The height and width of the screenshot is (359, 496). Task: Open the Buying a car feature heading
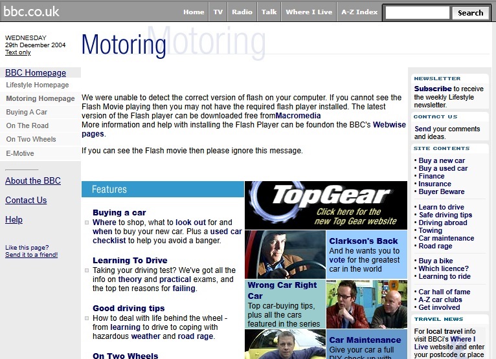(119, 213)
